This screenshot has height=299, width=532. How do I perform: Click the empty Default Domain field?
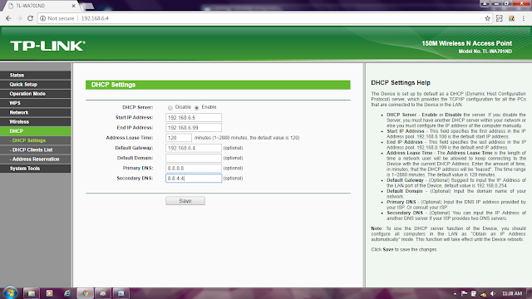[194, 158]
